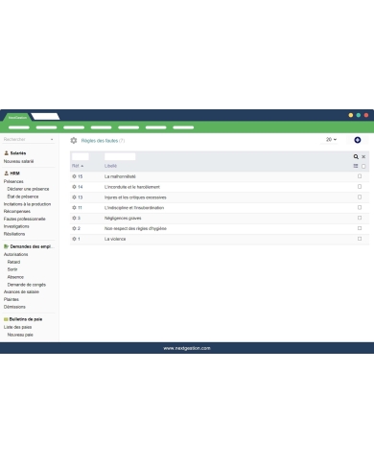
Task: Click the Bulletins de paie icon
Action: click(6, 319)
